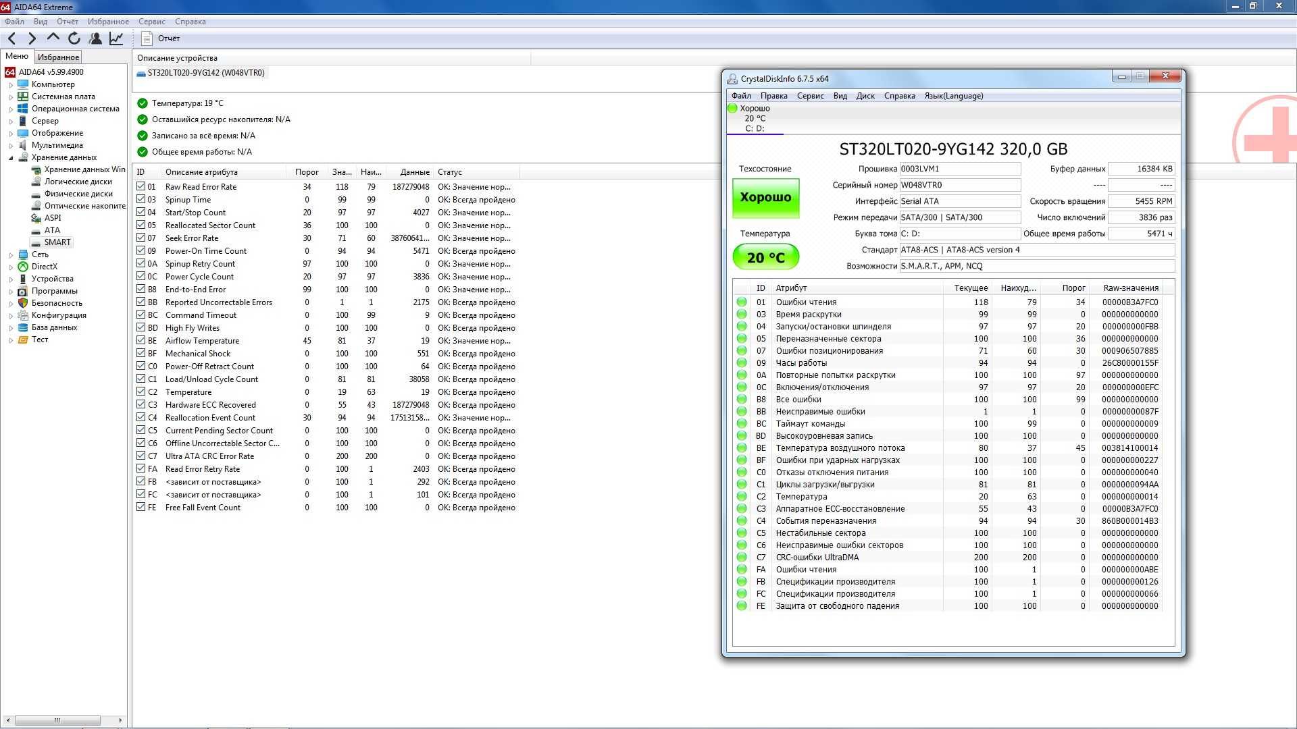Click horizontal scrollbar thumb in left panel
Image resolution: width=1297 pixels, height=729 pixels.
pyautogui.click(x=57, y=720)
